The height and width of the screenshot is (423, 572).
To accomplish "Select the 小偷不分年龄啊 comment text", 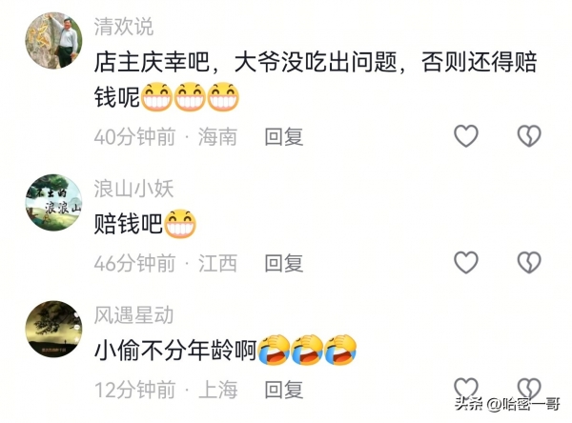I will click(225, 350).
